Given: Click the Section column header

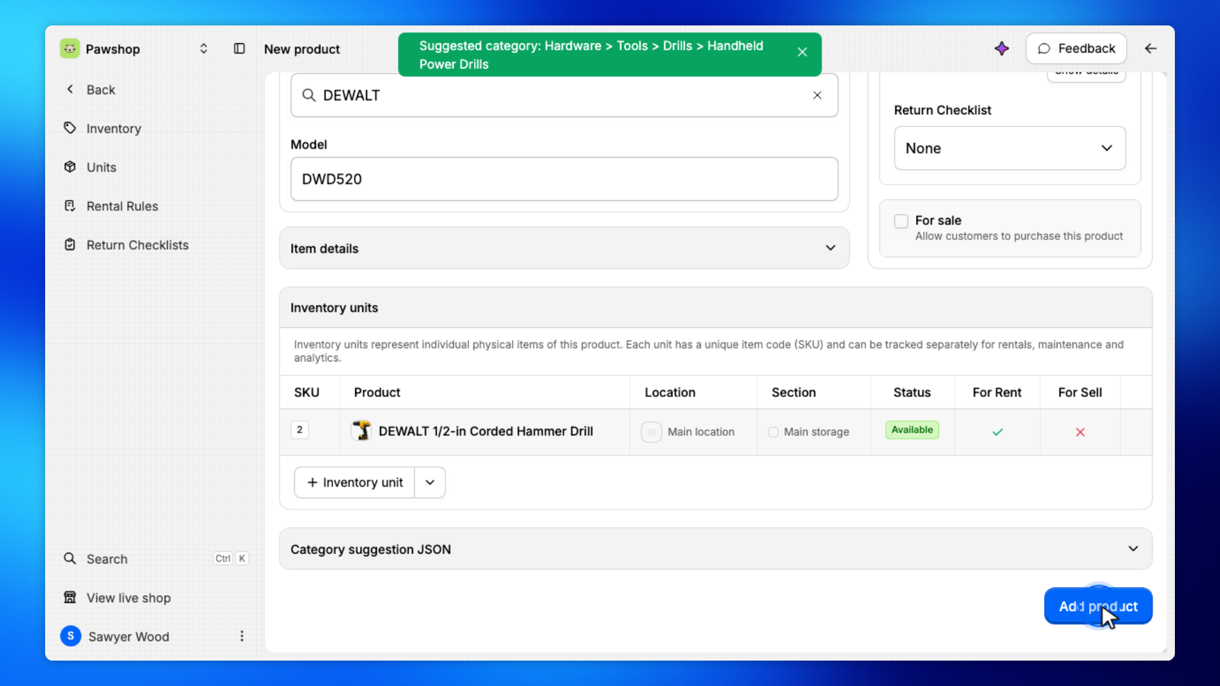Looking at the screenshot, I should point(794,393).
